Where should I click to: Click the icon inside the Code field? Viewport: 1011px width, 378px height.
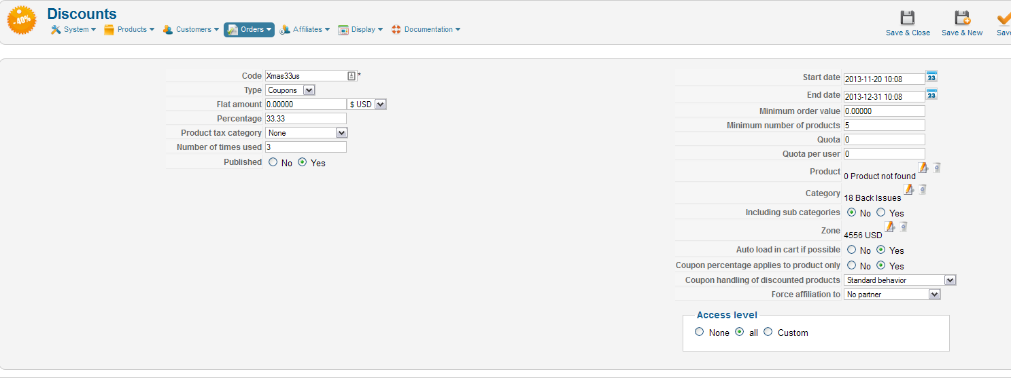click(352, 76)
